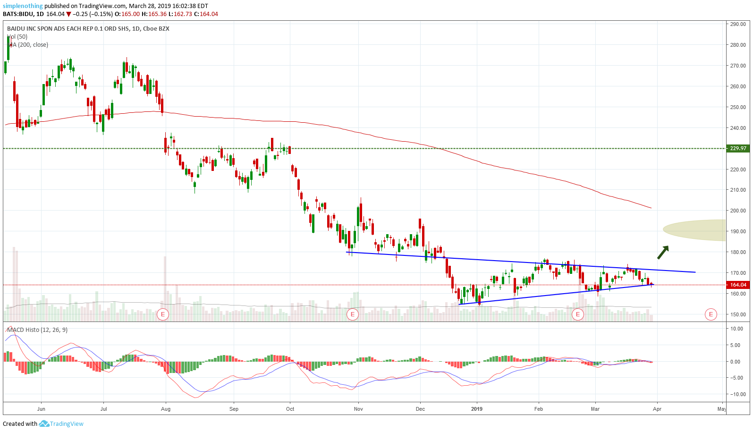753x432 pixels.
Task: Select the green 229.97 price level label
Action: (x=738, y=148)
